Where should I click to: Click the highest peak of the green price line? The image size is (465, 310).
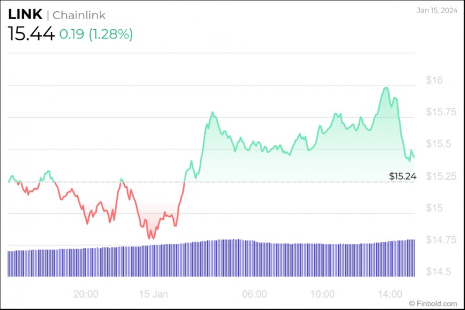tap(386, 88)
